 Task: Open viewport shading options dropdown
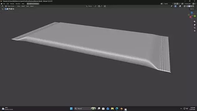coord(195,6)
